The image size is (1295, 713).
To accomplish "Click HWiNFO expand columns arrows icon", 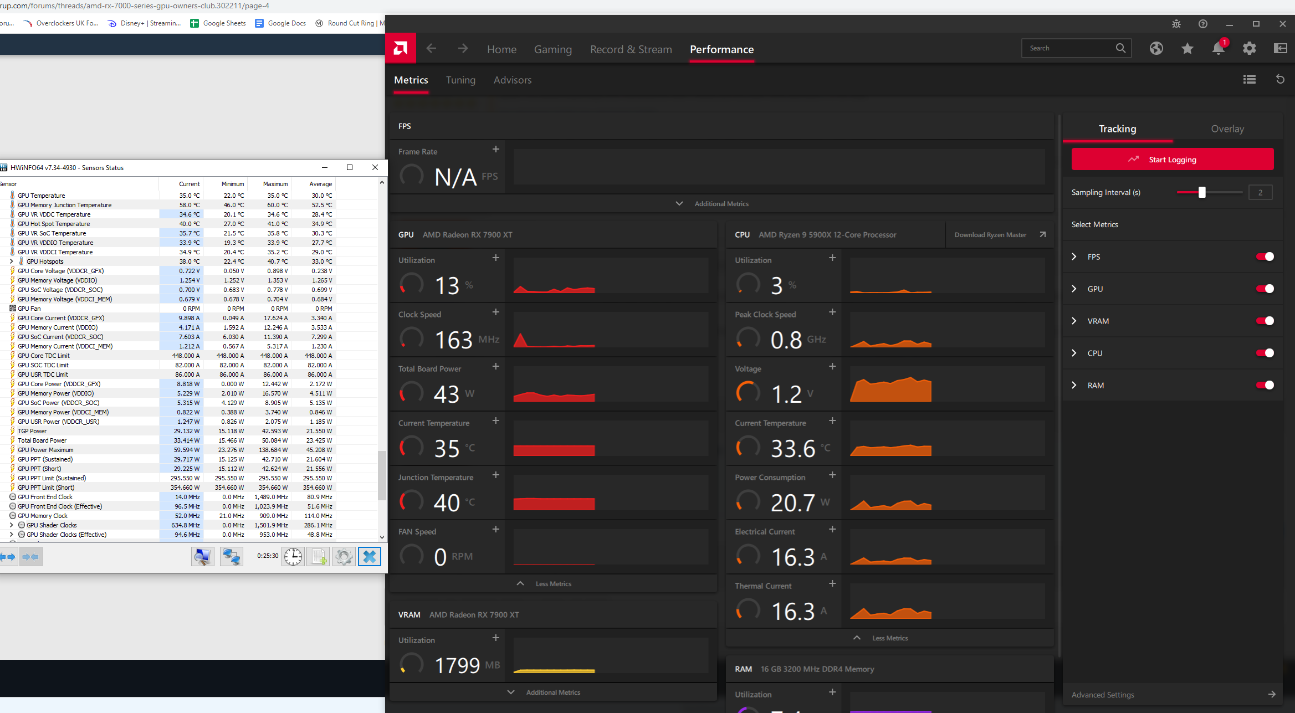I will [8, 556].
